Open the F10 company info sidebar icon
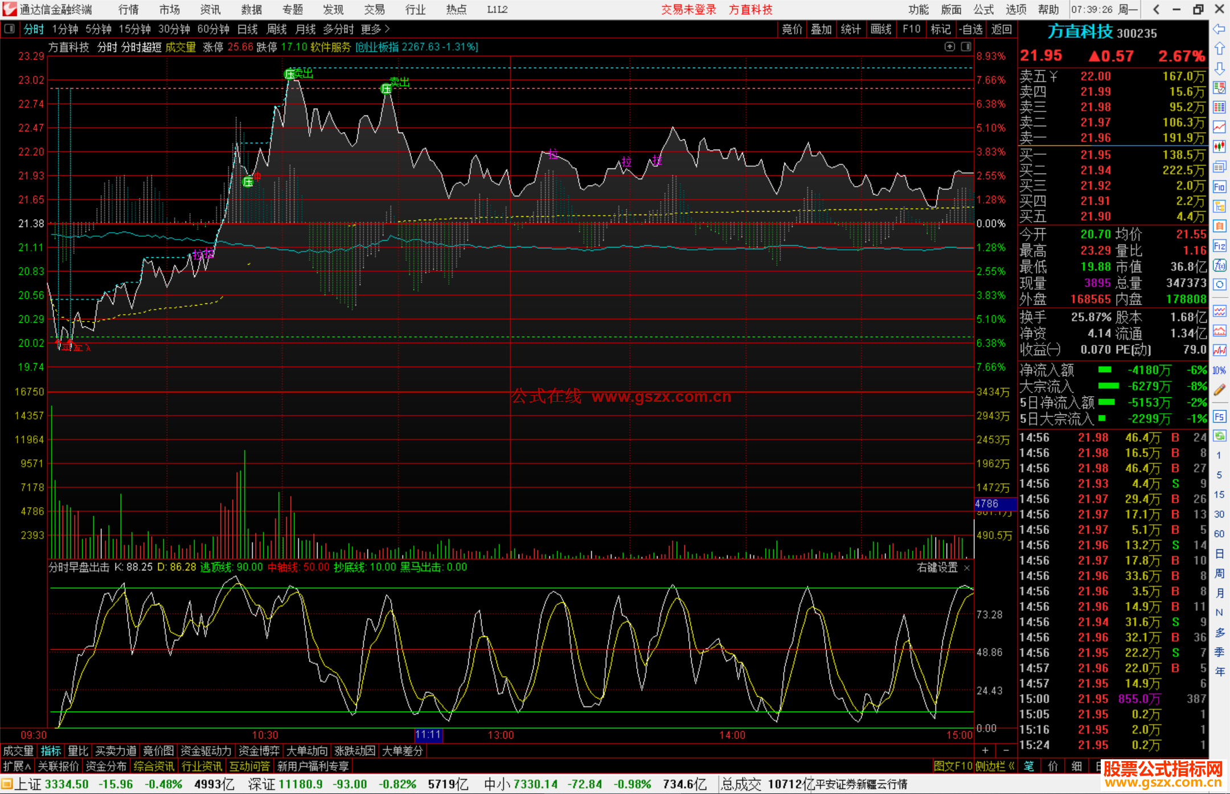 tap(1219, 187)
